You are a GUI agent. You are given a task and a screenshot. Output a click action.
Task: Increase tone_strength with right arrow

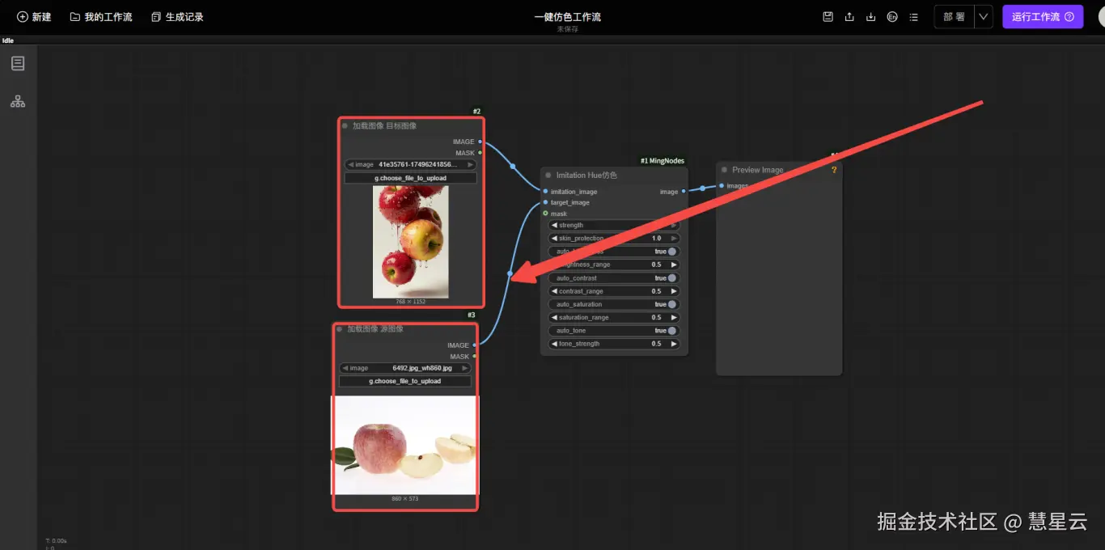[x=675, y=344]
